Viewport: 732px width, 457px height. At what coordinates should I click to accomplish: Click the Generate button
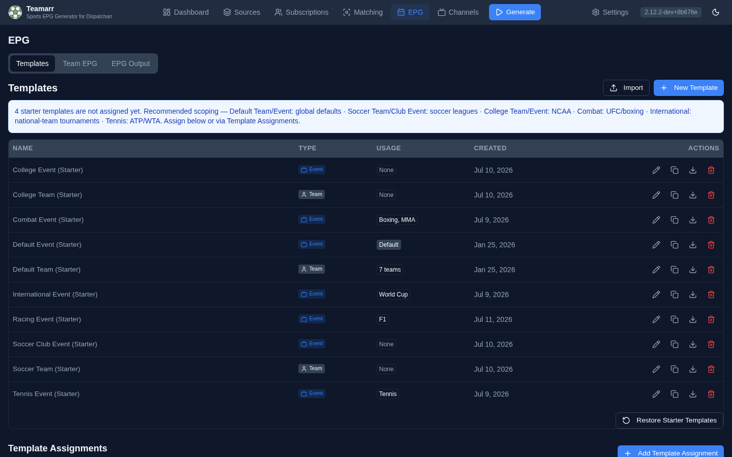[x=515, y=12]
